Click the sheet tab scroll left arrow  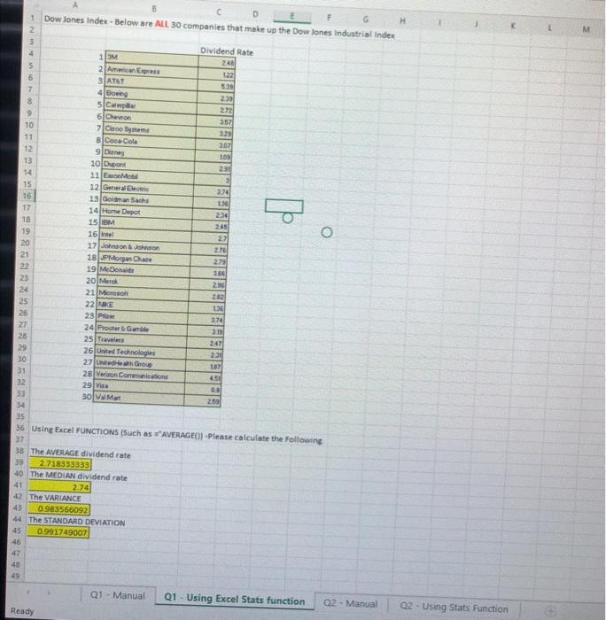28,592
